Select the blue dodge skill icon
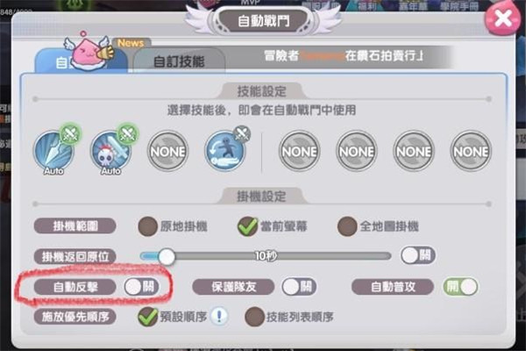Viewport: 526px width, 351px height. [225, 151]
